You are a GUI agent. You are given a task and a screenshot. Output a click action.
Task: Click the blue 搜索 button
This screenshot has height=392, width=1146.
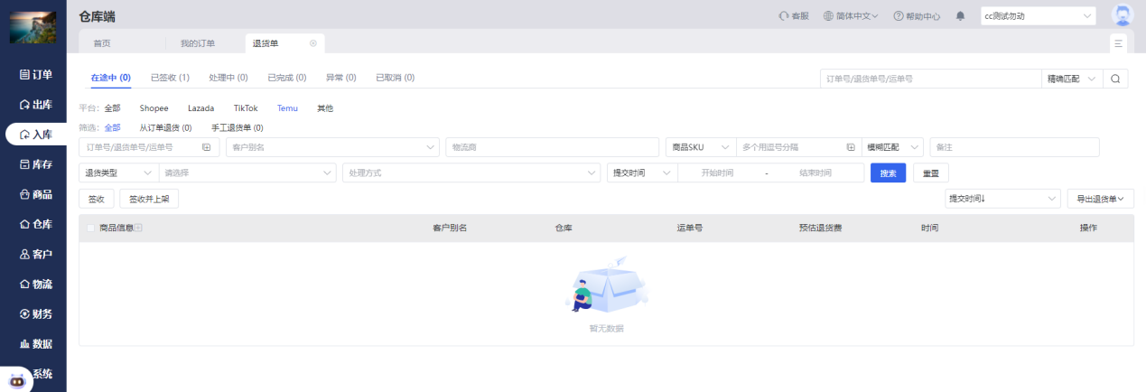click(x=888, y=173)
